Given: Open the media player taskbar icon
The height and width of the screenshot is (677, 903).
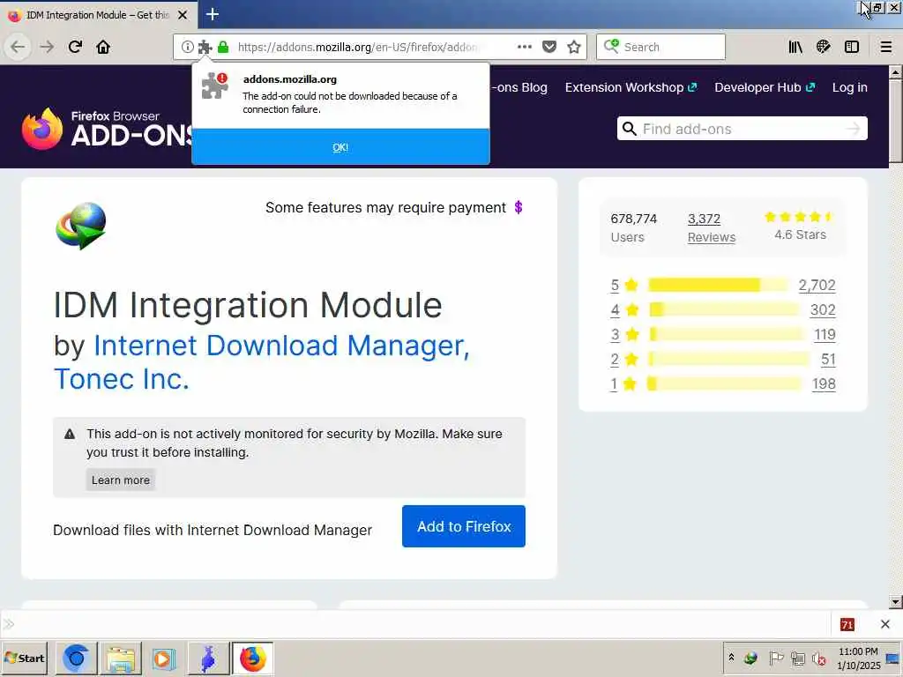Looking at the screenshot, I should (164, 658).
